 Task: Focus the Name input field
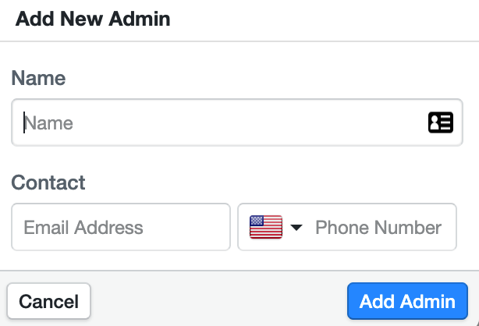[x=237, y=122]
